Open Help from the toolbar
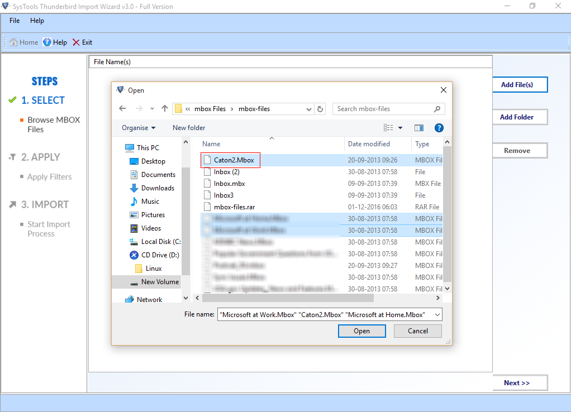The height and width of the screenshot is (412, 571). pos(55,42)
